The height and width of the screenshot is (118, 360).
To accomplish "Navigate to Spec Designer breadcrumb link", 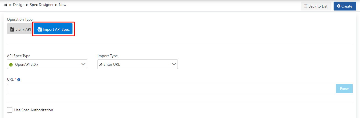I will (x=41, y=5).
